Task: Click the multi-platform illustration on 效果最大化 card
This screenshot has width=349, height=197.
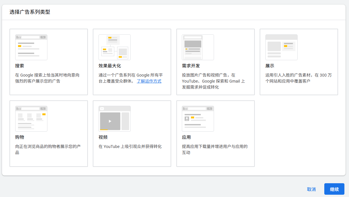Action: coord(114,47)
